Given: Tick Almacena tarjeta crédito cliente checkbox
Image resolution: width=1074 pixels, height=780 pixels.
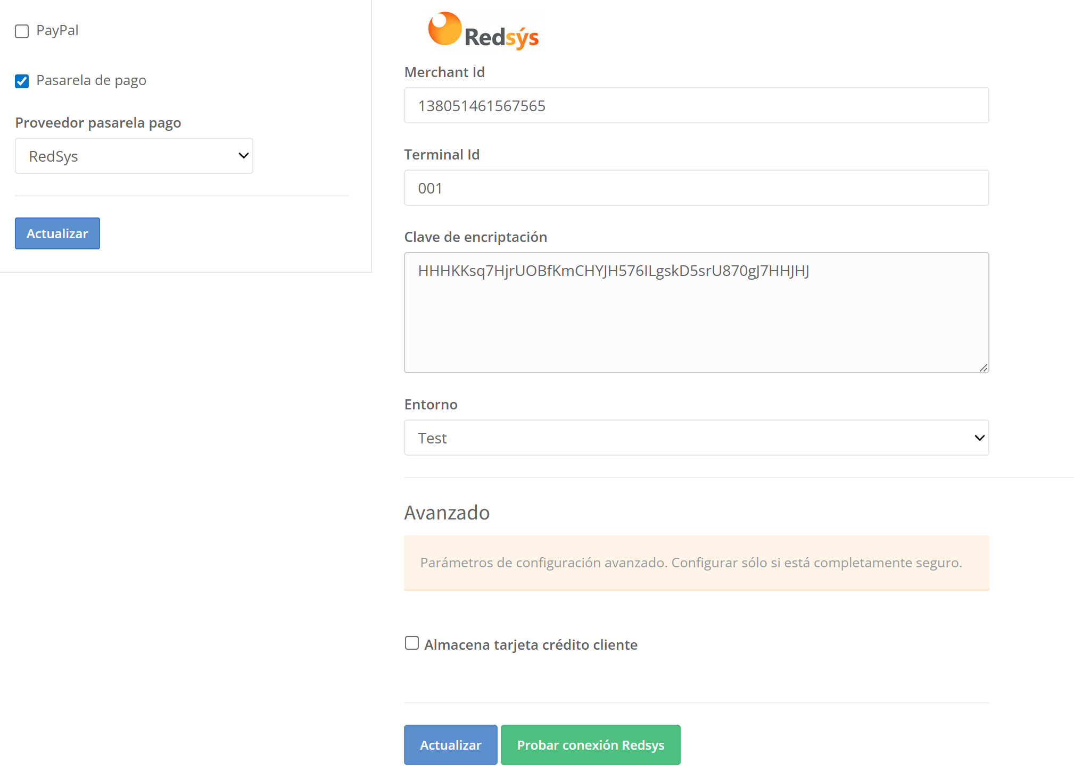Looking at the screenshot, I should [411, 643].
